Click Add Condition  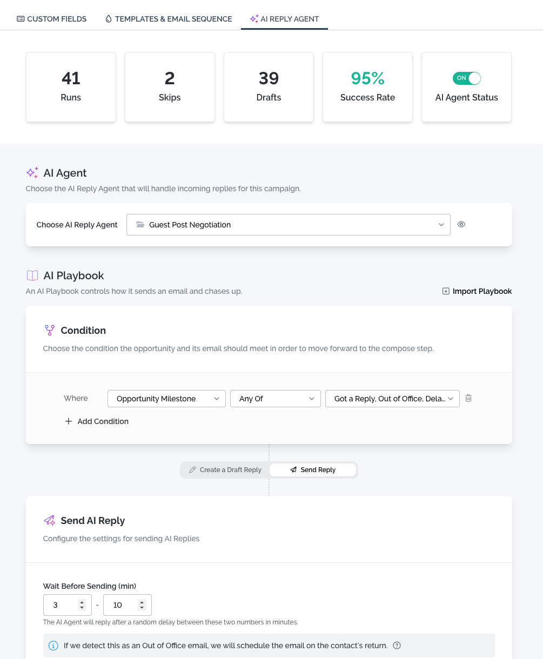click(97, 421)
